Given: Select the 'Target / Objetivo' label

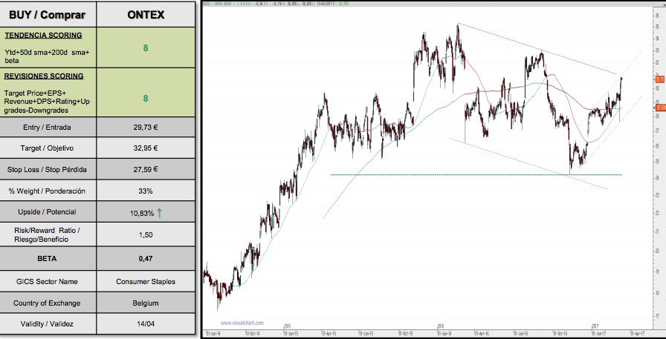Looking at the screenshot, I should coord(47,148).
